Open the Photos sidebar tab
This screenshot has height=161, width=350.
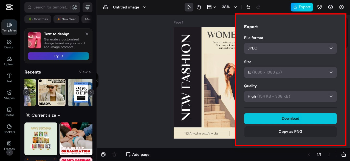[9, 112]
